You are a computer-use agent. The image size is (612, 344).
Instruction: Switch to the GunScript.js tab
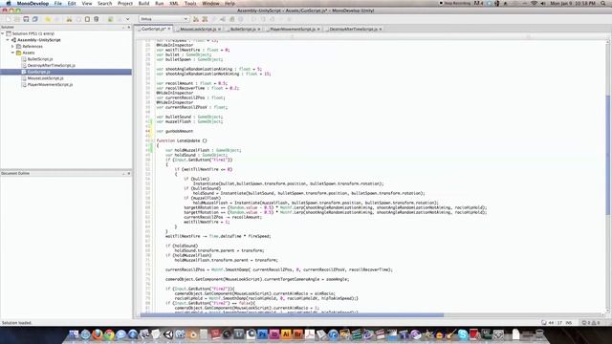point(153,29)
